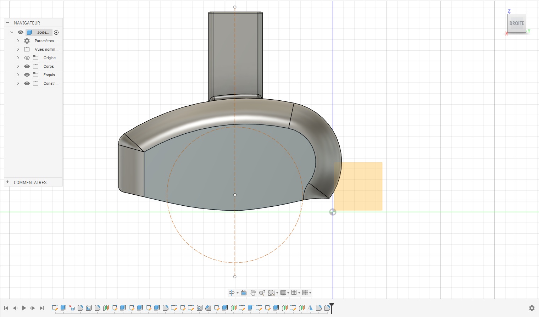The image size is (539, 317).
Task: Expand the COMMENTAIRES panel
Action: (7, 182)
